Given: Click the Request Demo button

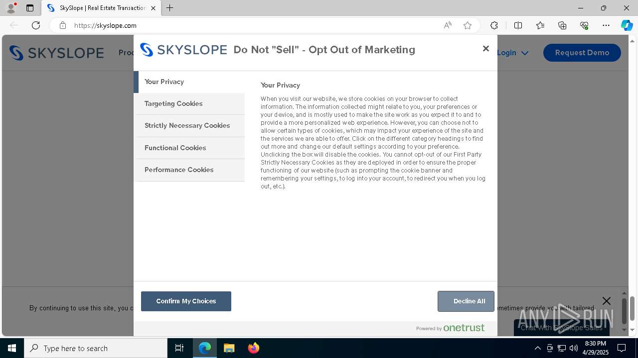Looking at the screenshot, I should pyautogui.click(x=582, y=53).
